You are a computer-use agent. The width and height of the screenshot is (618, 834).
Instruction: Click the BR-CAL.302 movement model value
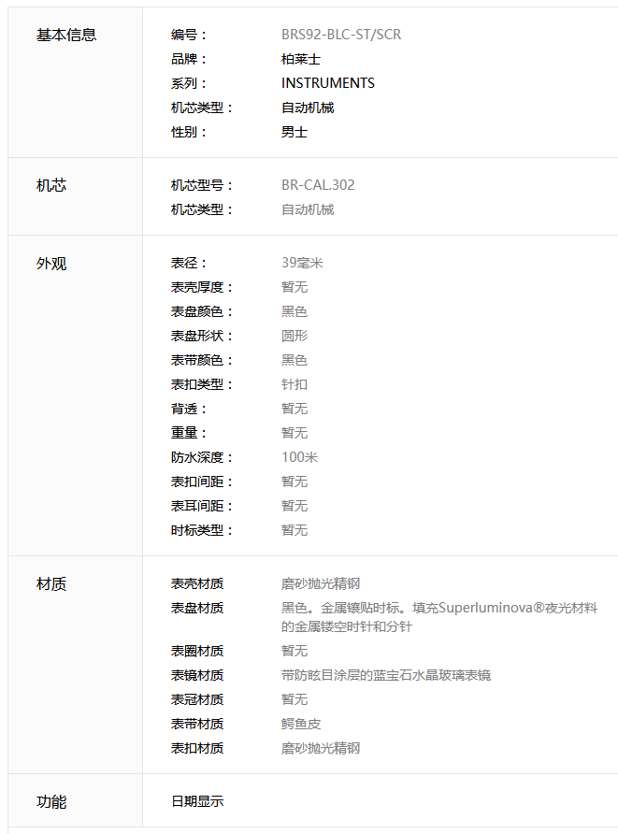[318, 185]
